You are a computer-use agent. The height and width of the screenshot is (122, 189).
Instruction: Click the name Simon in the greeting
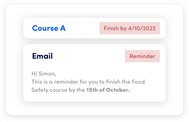(47, 74)
